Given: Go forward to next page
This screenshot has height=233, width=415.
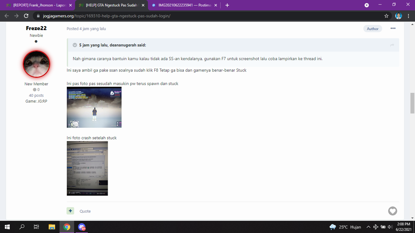Looking at the screenshot, I should coord(17,16).
